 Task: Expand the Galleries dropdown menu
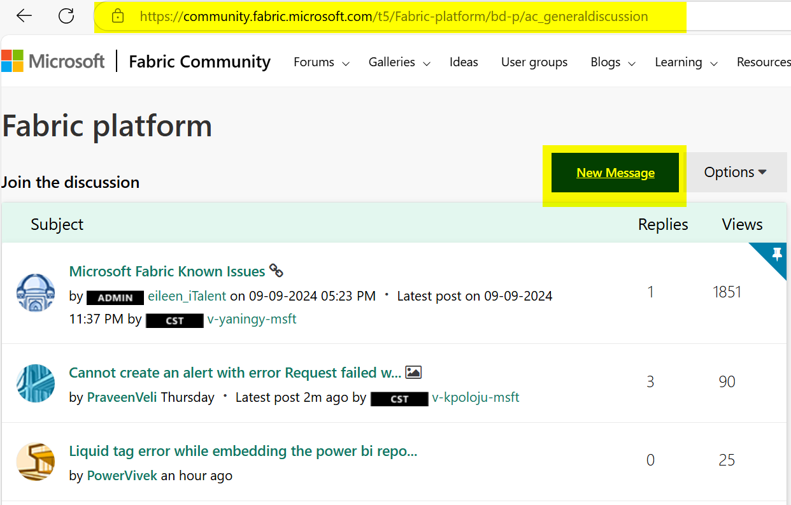[x=399, y=62]
